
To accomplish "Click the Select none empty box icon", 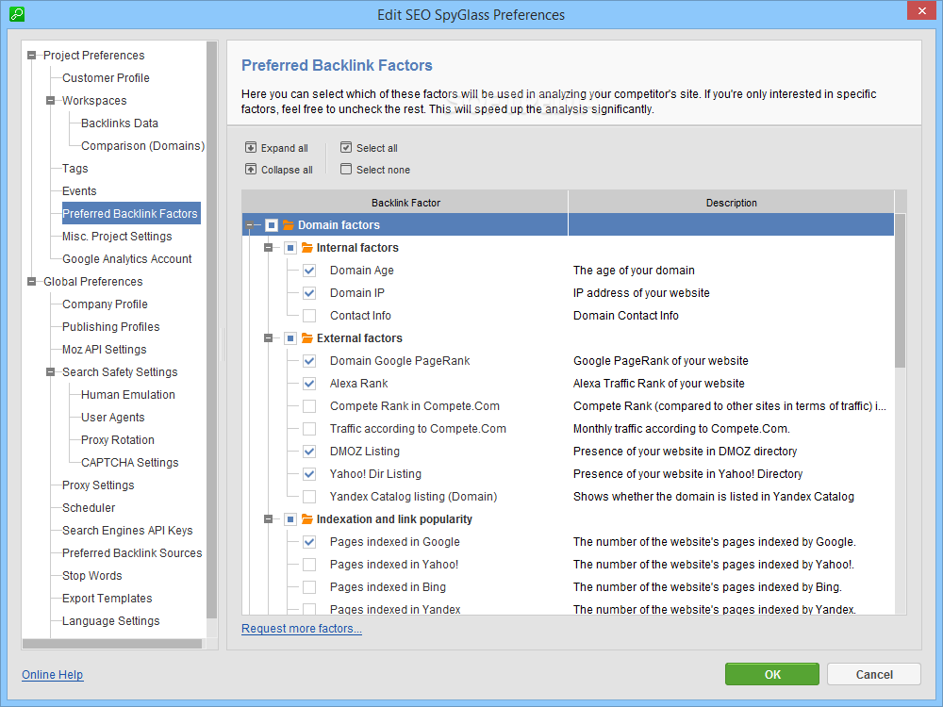I will point(346,169).
